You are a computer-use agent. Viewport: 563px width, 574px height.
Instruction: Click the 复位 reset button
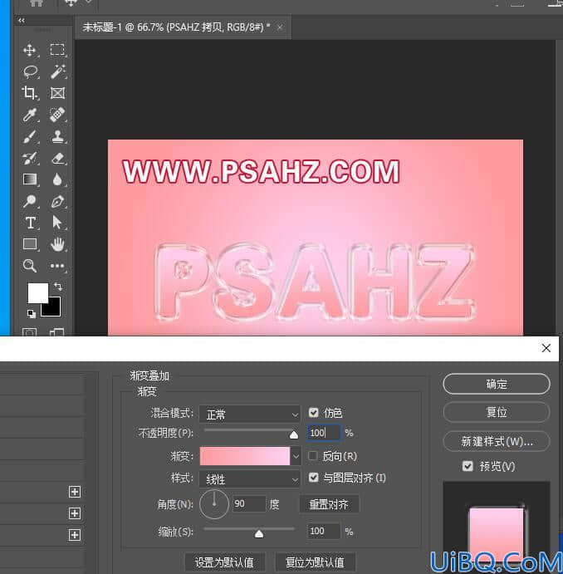(497, 412)
